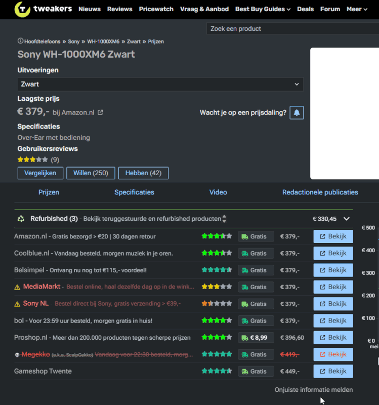Viewport: 379px width, 405px height.
Task: Click the star rating of Gameshop Twente
Action: click(217, 371)
